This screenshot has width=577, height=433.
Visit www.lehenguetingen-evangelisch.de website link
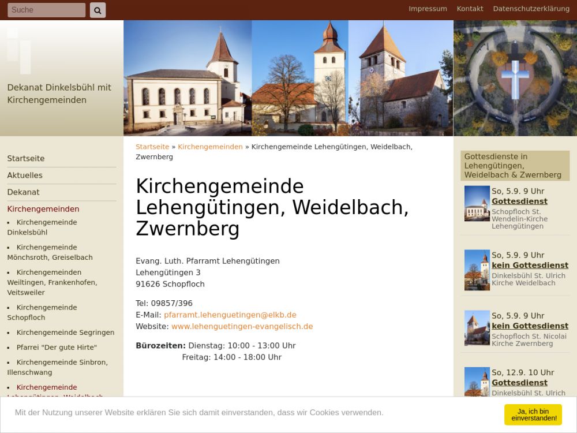[x=242, y=326]
